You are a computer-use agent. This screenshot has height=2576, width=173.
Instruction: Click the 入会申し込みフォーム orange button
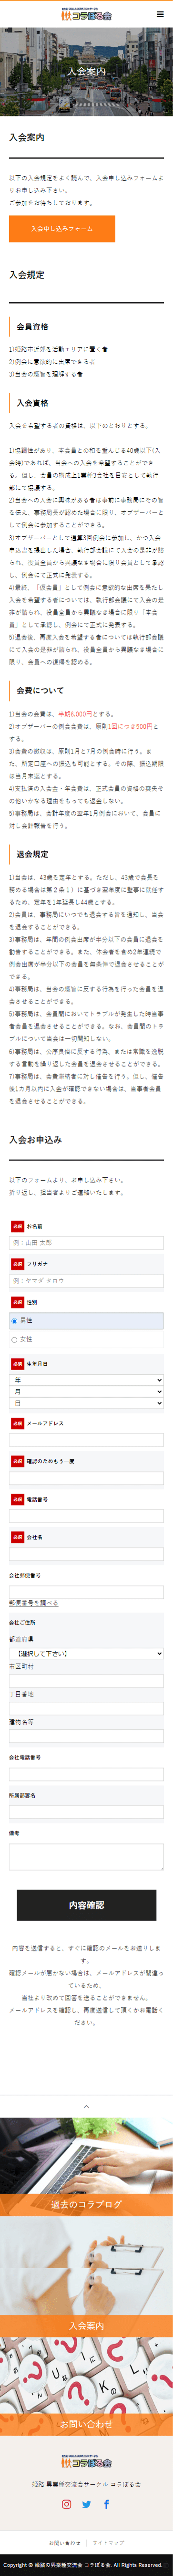click(62, 229)
